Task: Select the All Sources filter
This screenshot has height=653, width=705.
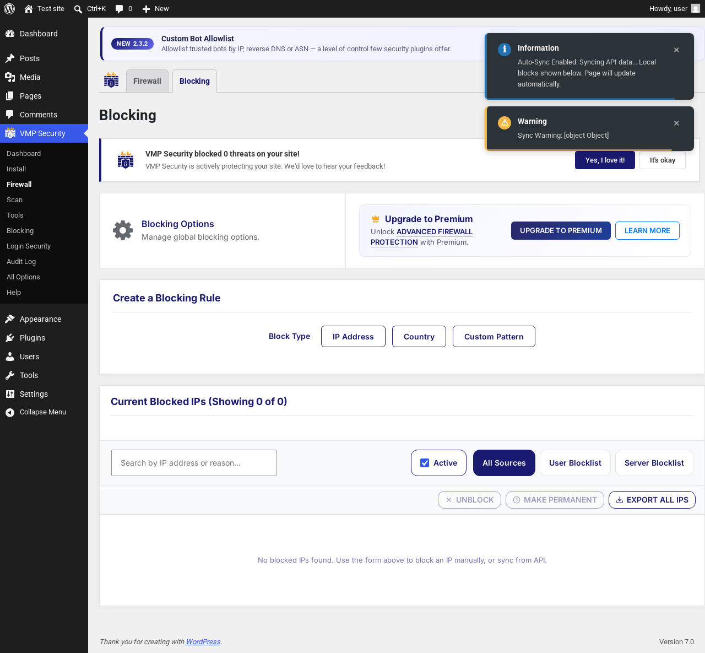Action: pos(504,463)
